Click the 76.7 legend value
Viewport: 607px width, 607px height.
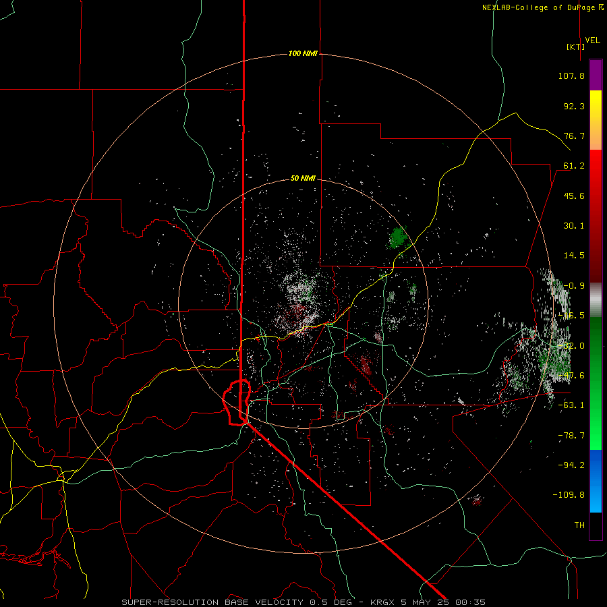point(574,136)
